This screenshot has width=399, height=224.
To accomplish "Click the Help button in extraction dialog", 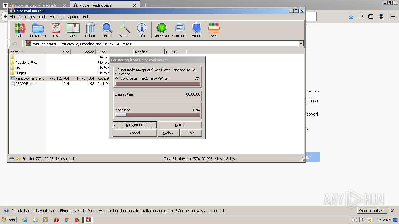I will [191, 133].
